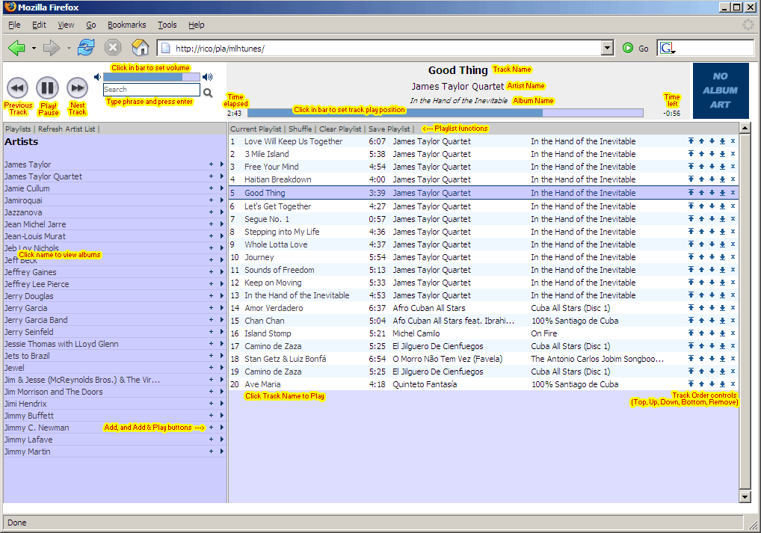Move 'Haitian Breakdown' down one position
Image resolution: width=761 pixels, height=533 pixels.
pyautogui.click(x=712, y=179)
